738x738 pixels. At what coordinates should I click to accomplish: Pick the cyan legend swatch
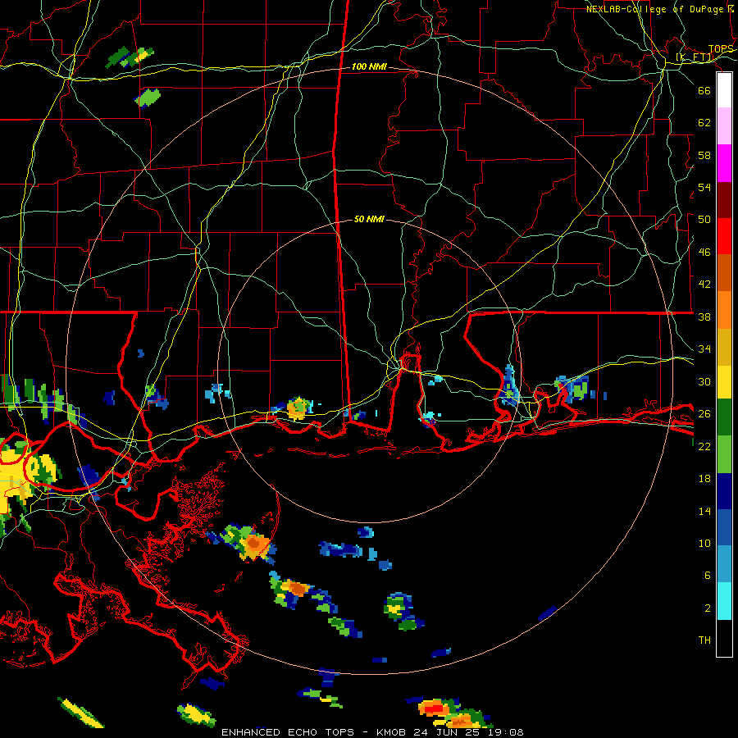(x=724, y=601)
